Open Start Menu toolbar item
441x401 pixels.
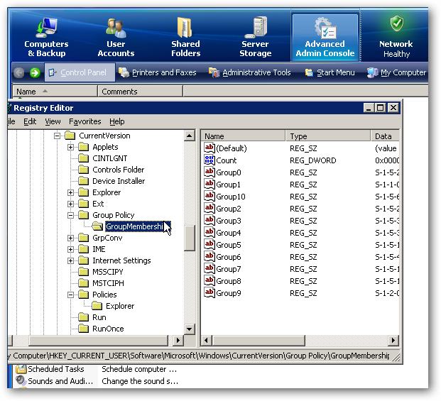pos(330,72)
